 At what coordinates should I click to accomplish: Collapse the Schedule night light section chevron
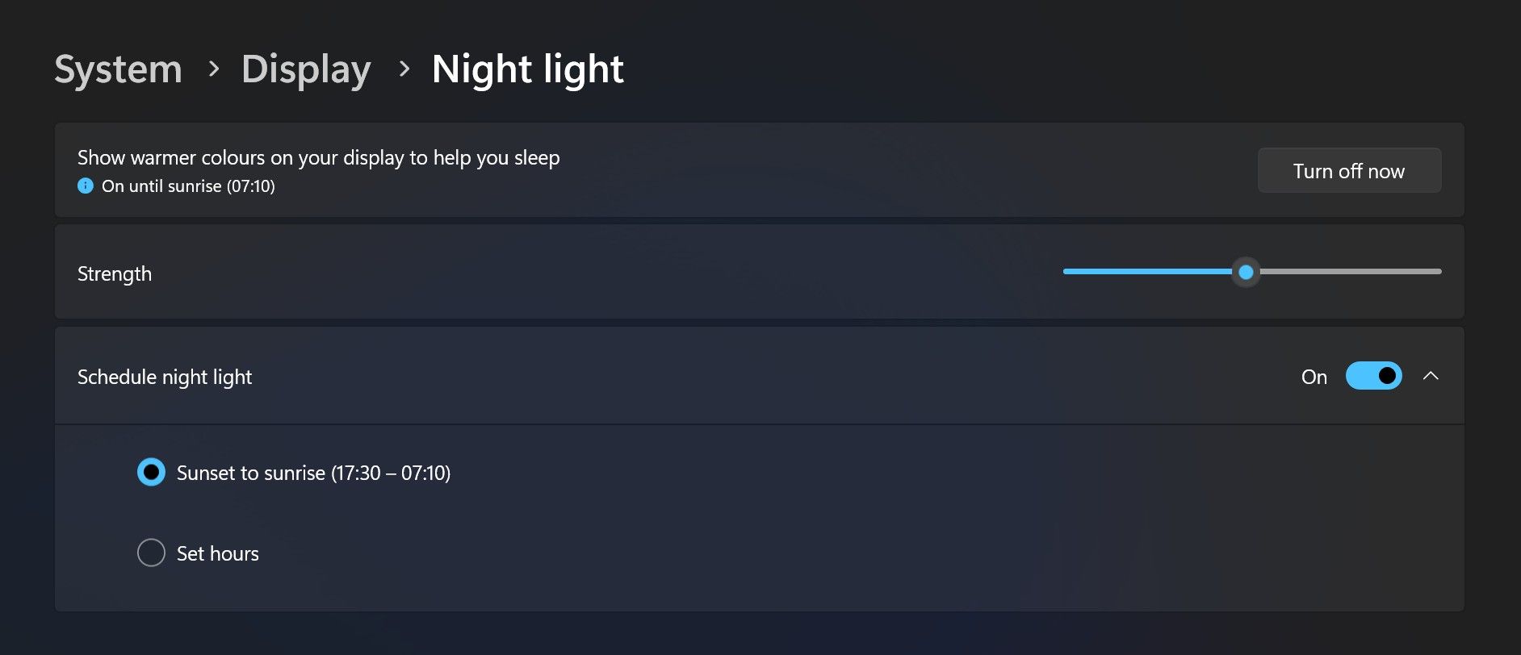(x=1431, y=376)
